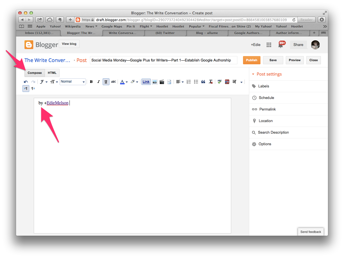The width and height of the screenshot is (344, 258).
Task: Open iCloud tabs in Safari
Action: tap(50, 20)
